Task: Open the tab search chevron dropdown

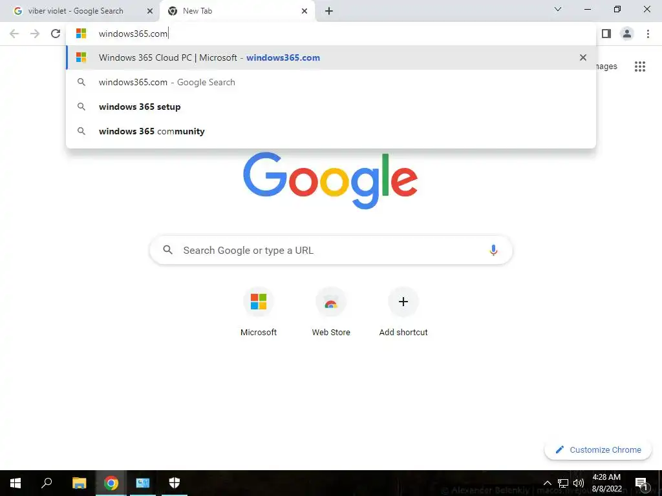Action: [558, 9]
